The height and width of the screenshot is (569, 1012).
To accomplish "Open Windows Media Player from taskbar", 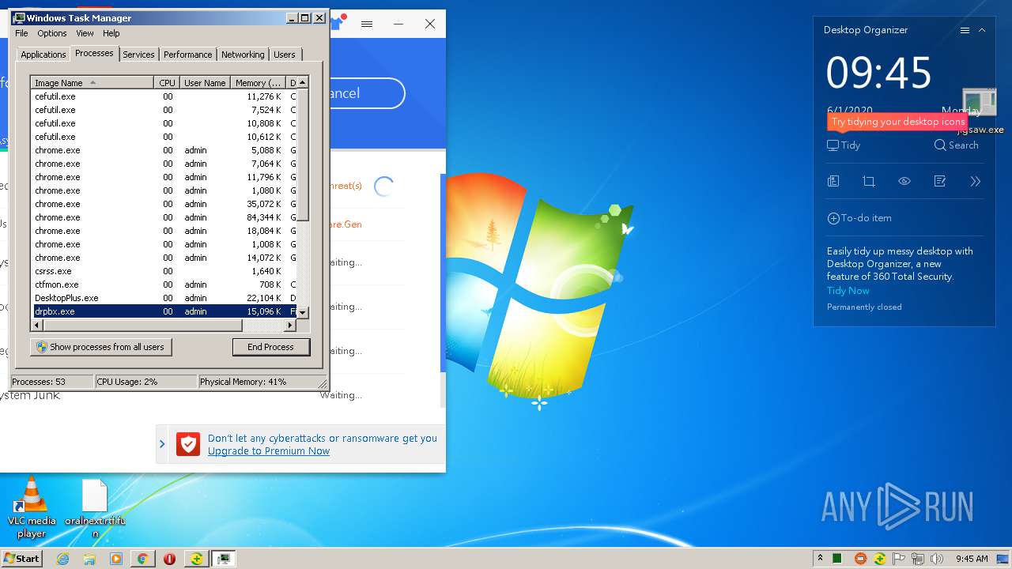I will point(115,559).
